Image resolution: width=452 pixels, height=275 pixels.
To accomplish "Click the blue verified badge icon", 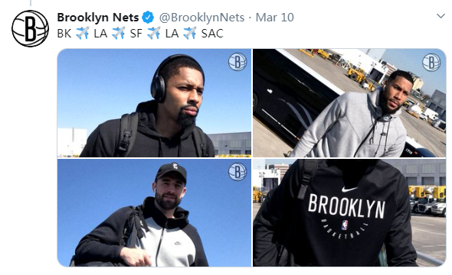I will point(148,18).
